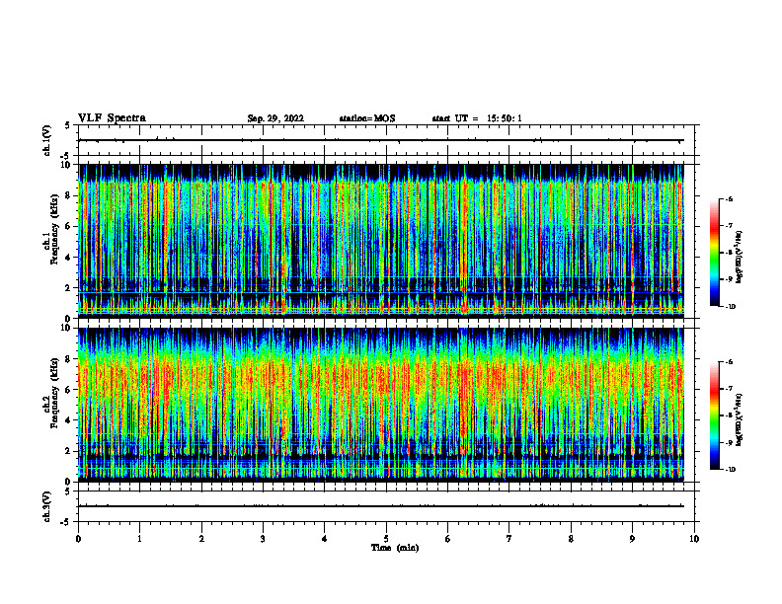This screenshot has height=604, width=782.
Task: Click inside the ch.1 spectrogram panel
Action: pos(381,241)
